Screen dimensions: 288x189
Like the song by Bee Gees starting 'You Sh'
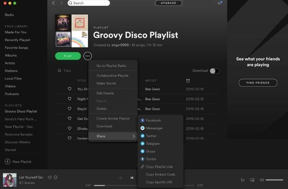point(70,89)
